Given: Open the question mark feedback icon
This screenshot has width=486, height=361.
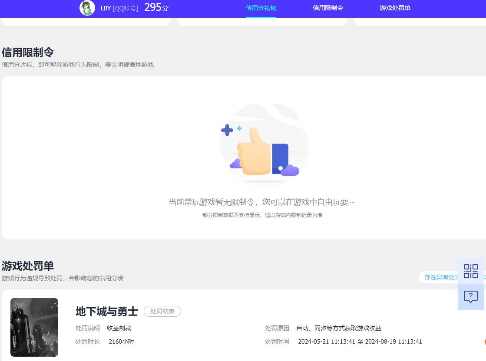Looking at the screenshot, I should 471,297.
